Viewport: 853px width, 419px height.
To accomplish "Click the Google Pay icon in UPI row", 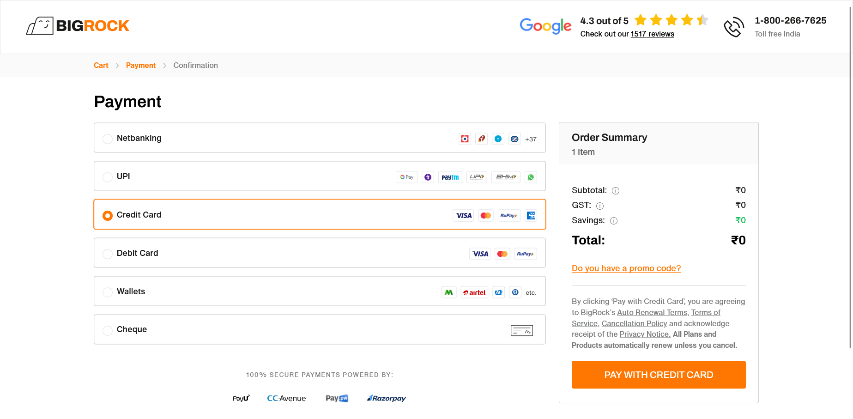I will click(x=407, y=177).
